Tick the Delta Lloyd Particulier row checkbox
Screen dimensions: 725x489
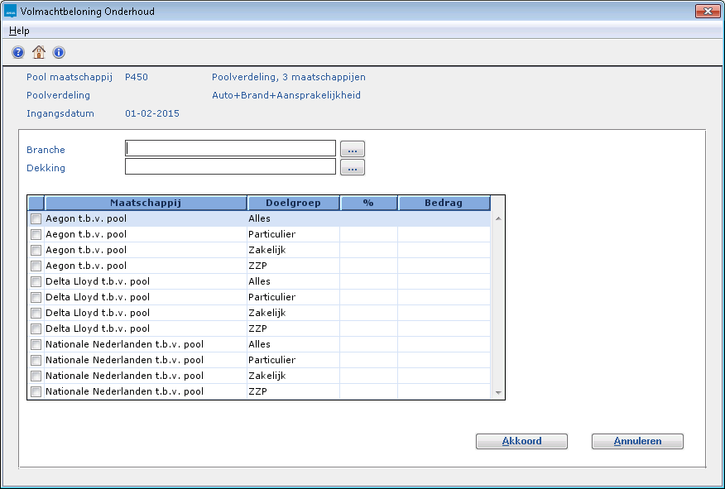36,298
